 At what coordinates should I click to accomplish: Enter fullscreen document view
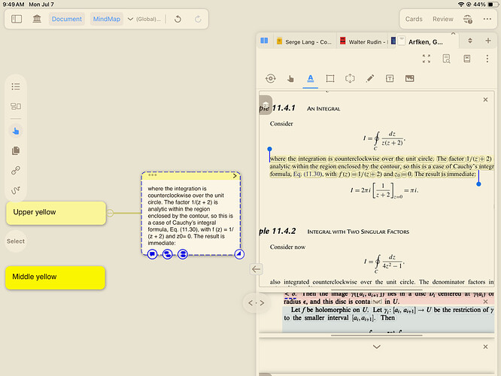click(x=427, y=59)
